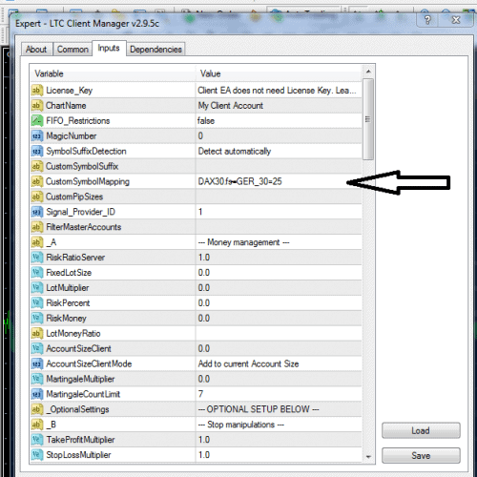Click the CustomSymbolMapping string icon
The height and width of the screenshot is (477, 477).
(37, 181)
